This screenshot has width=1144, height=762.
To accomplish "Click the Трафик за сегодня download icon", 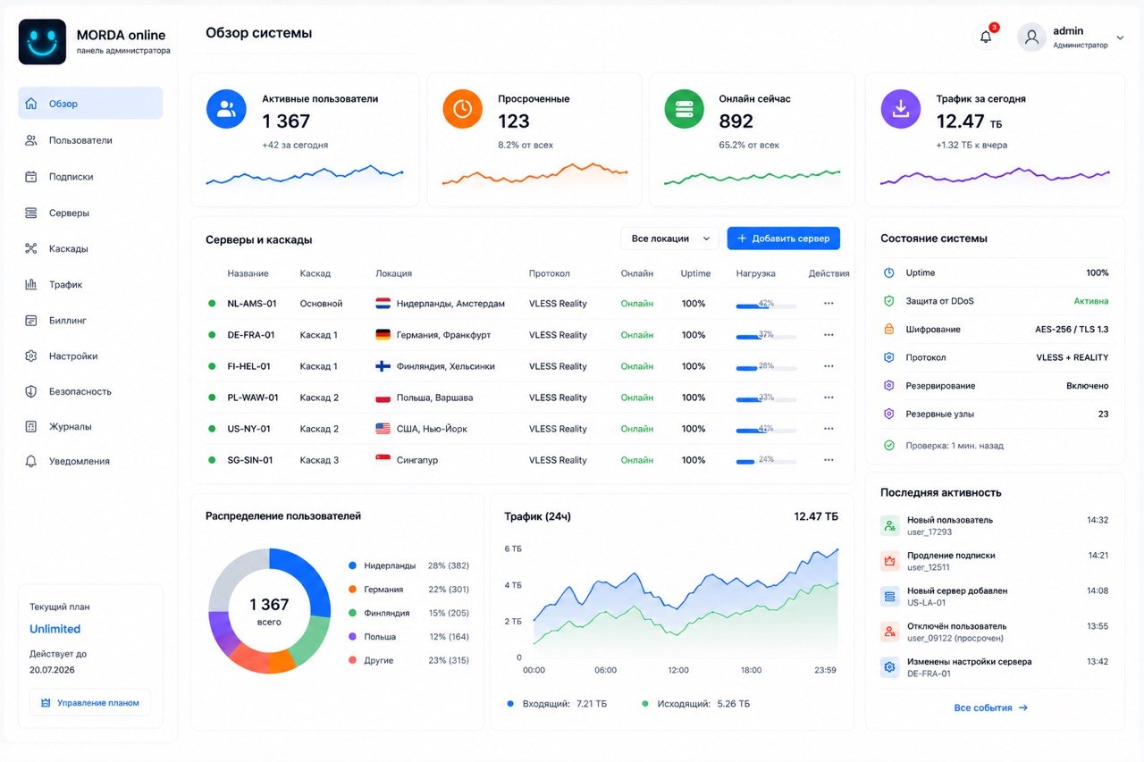I will (901, 109).
